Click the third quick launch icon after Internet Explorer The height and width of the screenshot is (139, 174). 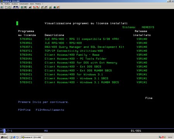click(17, 137)
